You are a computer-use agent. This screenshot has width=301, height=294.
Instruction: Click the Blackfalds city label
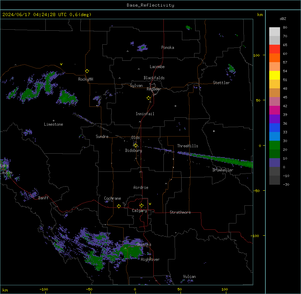[154, 78]
